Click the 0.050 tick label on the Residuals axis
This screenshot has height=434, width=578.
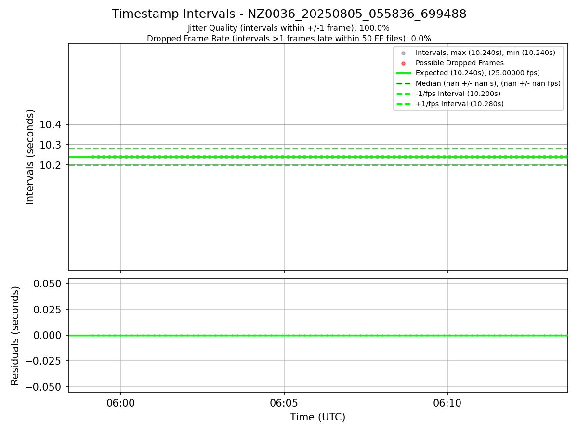(47, 284)
